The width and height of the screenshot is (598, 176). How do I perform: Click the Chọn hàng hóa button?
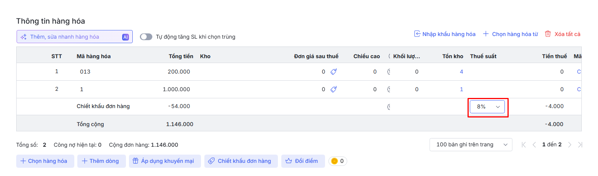[x=45, y=161]
